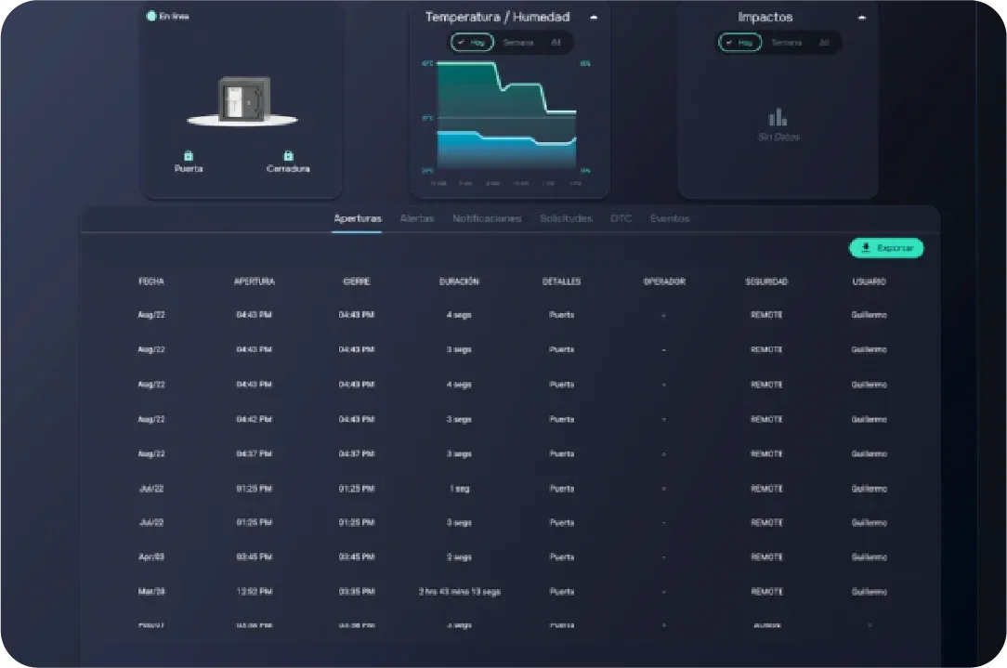
Task: Select the 12:52 PM apertura cell
Action: 255,592
